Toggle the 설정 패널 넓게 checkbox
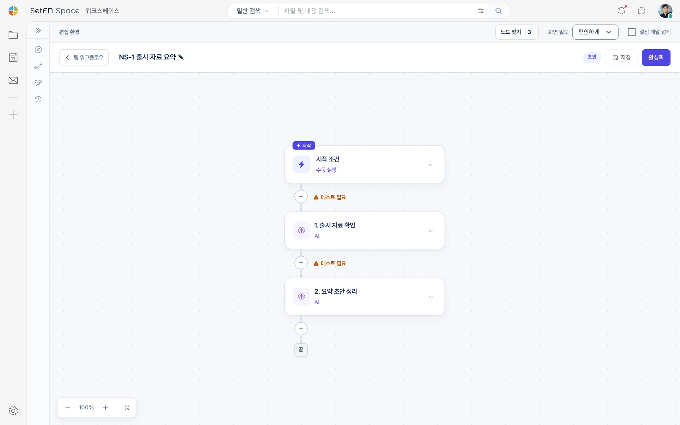 coord(631,32)
